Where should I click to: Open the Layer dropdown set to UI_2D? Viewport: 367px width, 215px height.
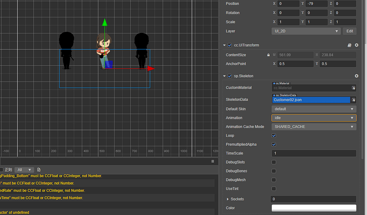tap(306, 31)
